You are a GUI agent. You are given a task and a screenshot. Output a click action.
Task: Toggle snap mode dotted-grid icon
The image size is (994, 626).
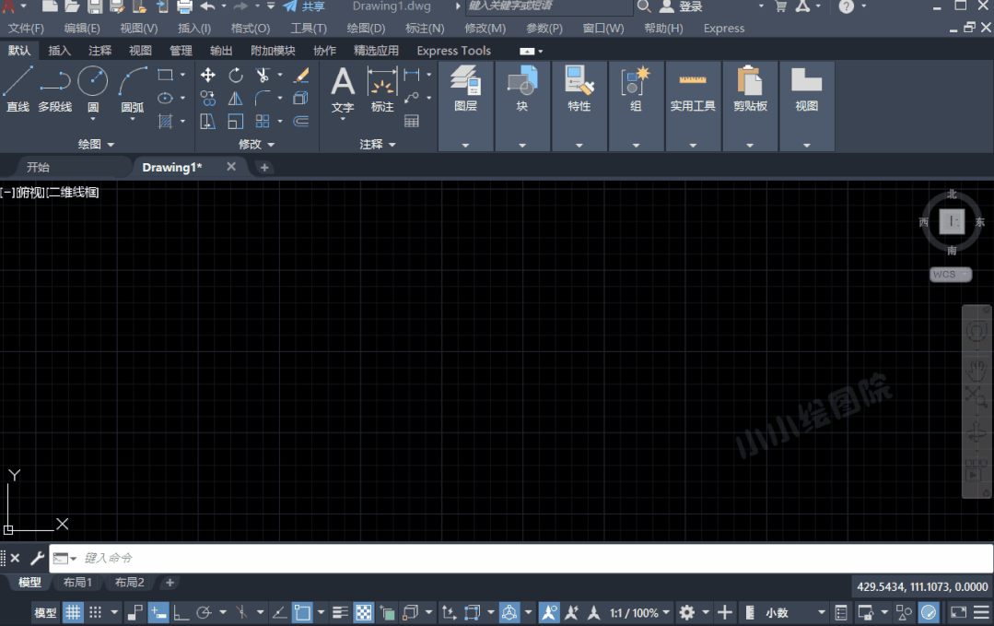(x=95, y=613)
